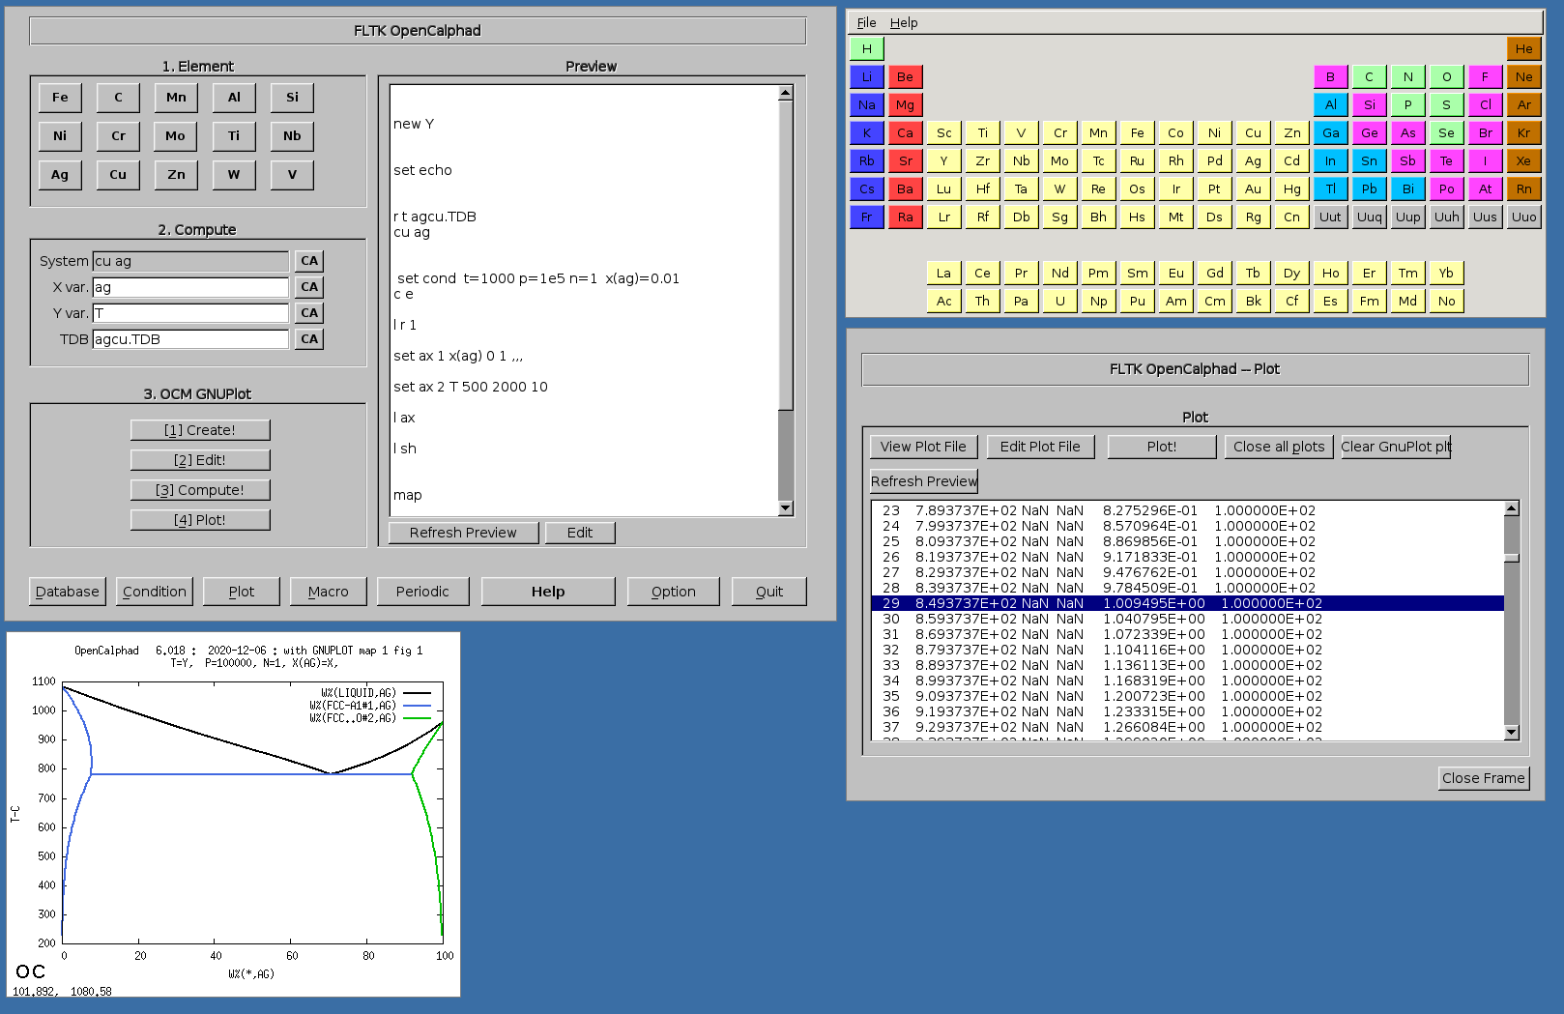Click the Plot! button in Plot window

(x=1162, y=447)
